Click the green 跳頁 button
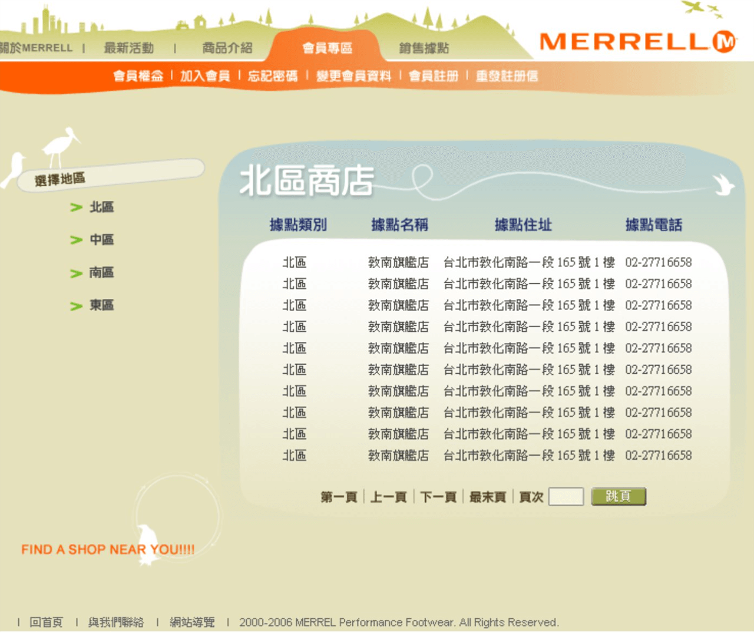 click(619, 496)
